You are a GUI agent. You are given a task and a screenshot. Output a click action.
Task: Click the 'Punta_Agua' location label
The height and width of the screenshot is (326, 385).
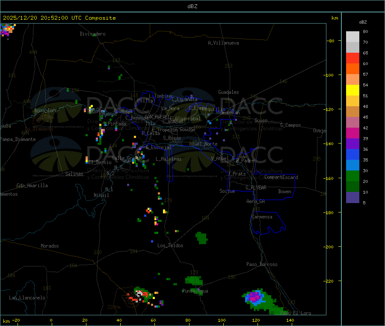tap(195, 291)
